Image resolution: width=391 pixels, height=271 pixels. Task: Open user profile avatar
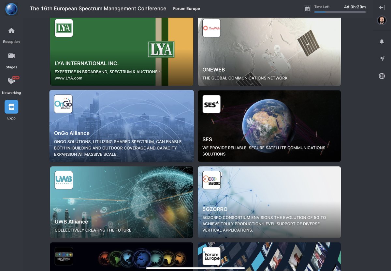click(382, 21)
